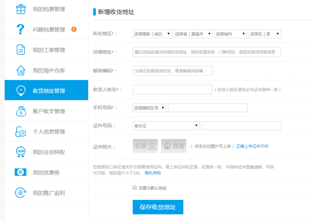This screenshot has height=221, width=310.
Task: Open the 选择省 | 直辖市 dropdown
Action: [x=193, y=34]
